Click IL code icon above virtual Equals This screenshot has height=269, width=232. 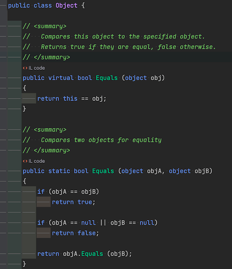25,68
